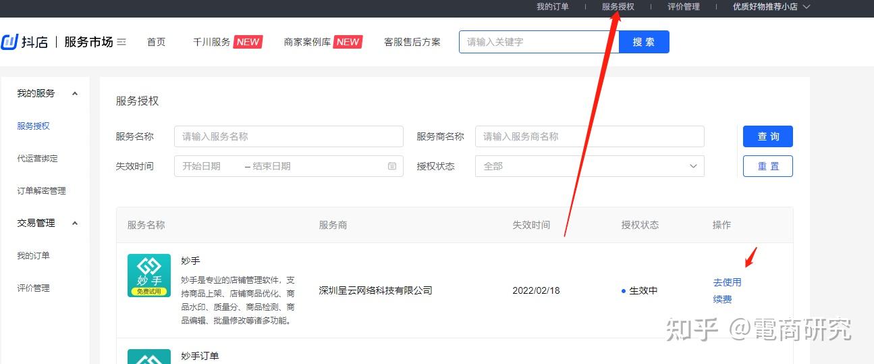The width and height of the screenshot is (874, 364).
Task: Click the 2022/02/18 expiry date cell
Action: click(x=536, y=291)
